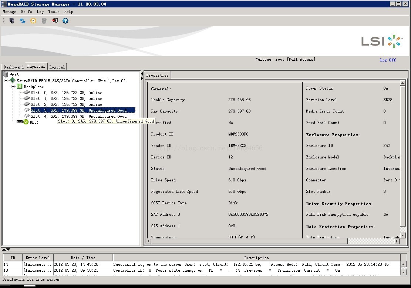The width and height of the screenshot is (411, 288).
Task: Switch to the Logical tab
Action: click(x=57, y=67)
